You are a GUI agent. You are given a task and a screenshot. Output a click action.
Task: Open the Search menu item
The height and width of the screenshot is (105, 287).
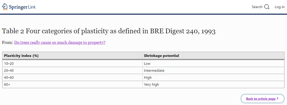pos(260,7)
